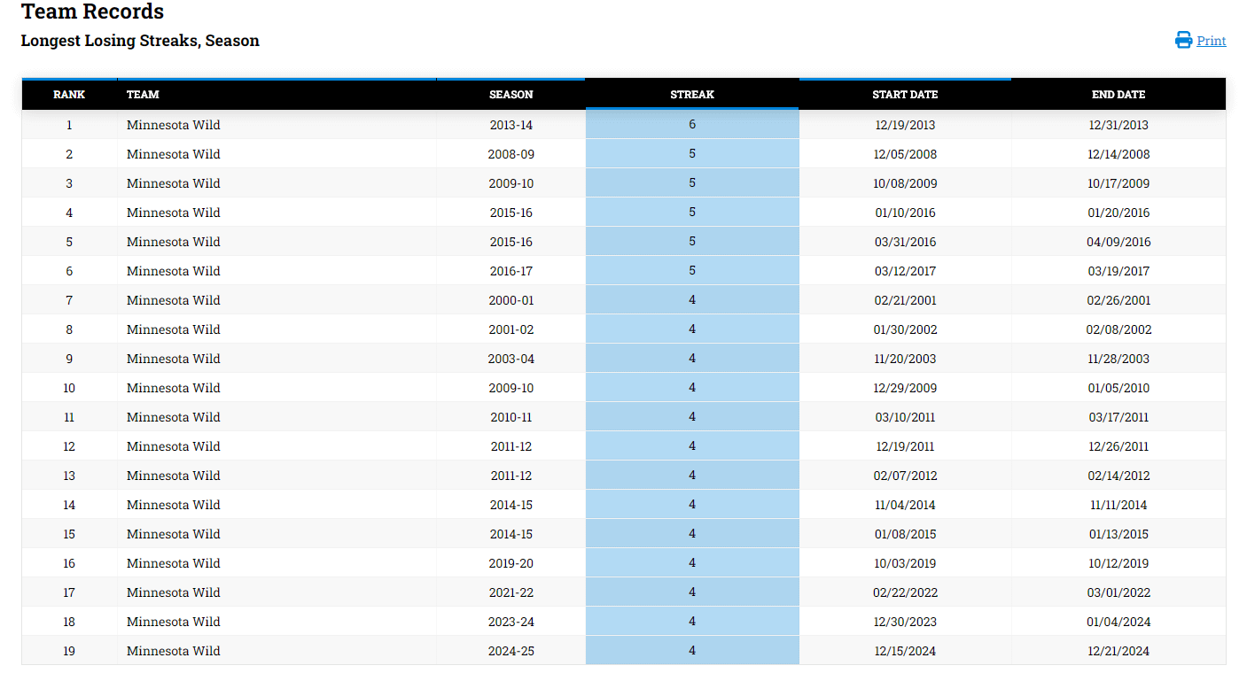This screenshot has height=681, width=1247.
Task: Sort by Team column header
Action: (x=143, y=95)
